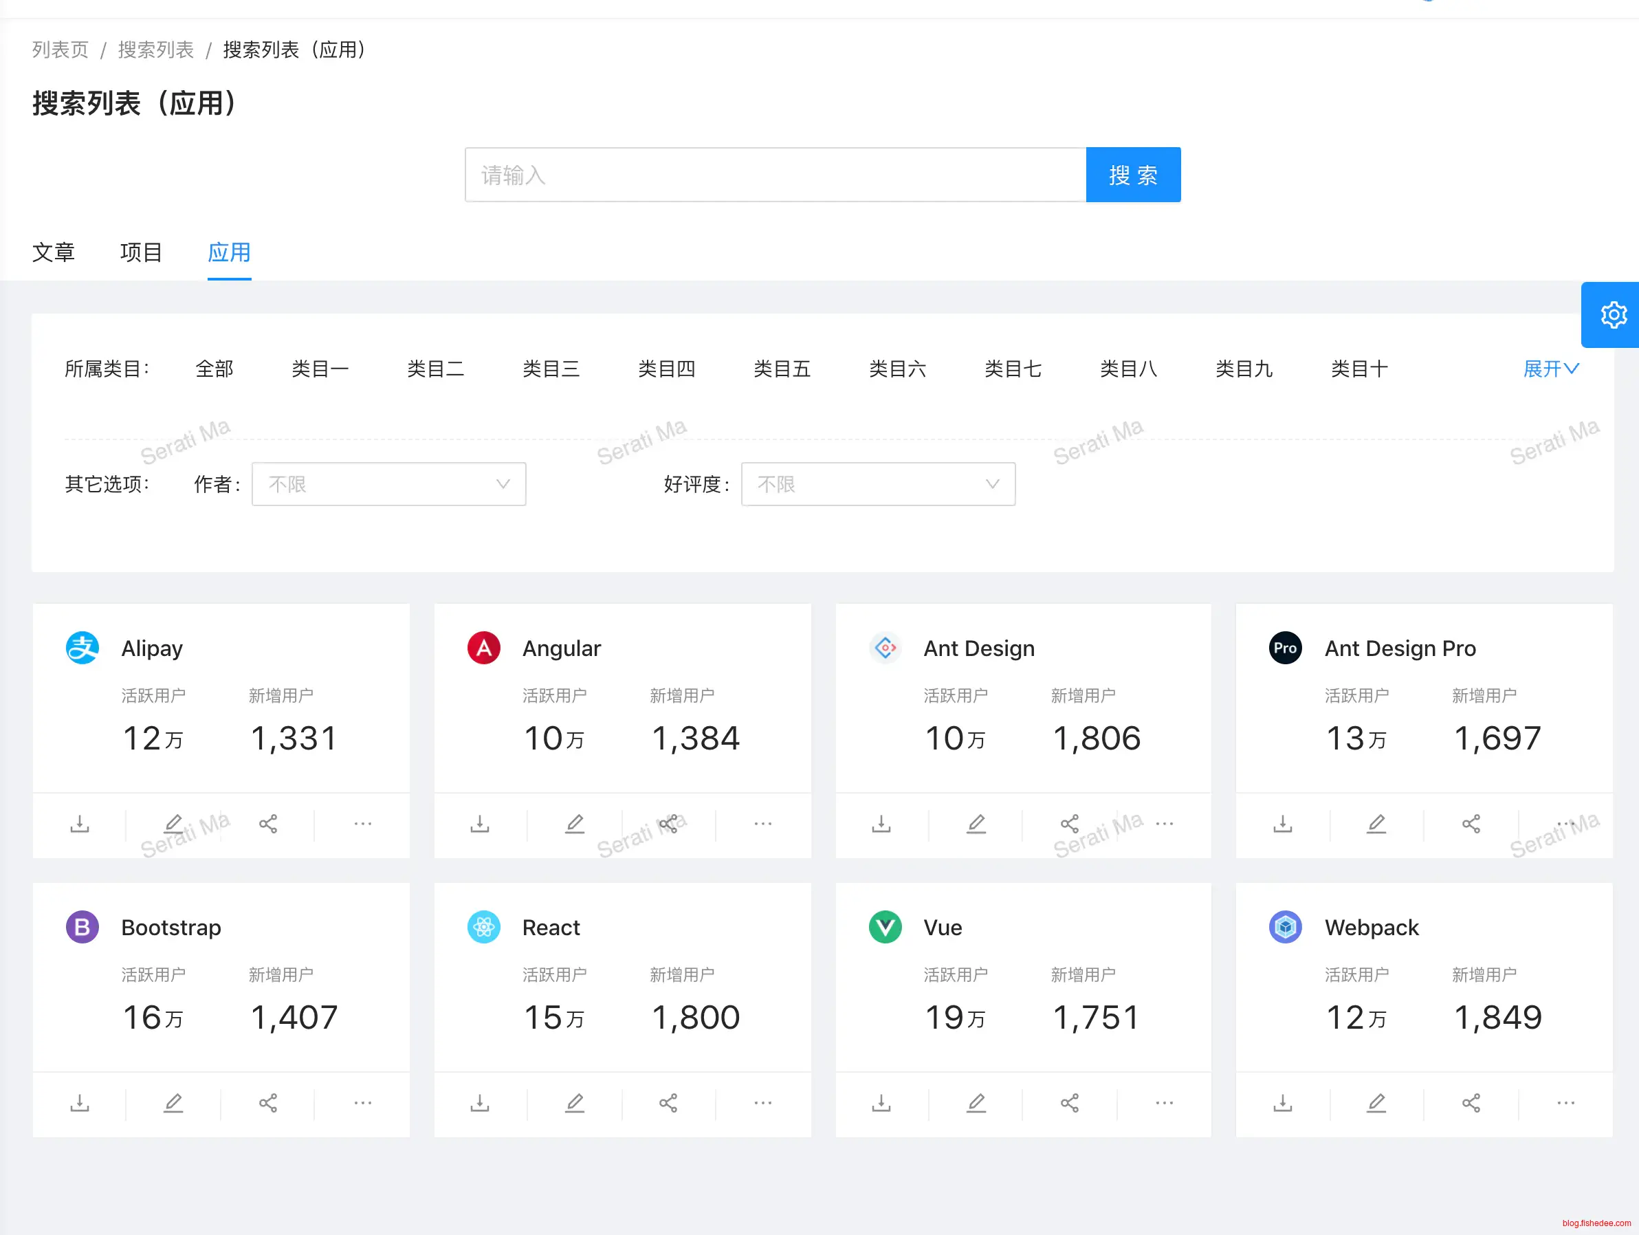Click the download icon on Alipay card
1639x1235 pixels.
click(79, 824)
